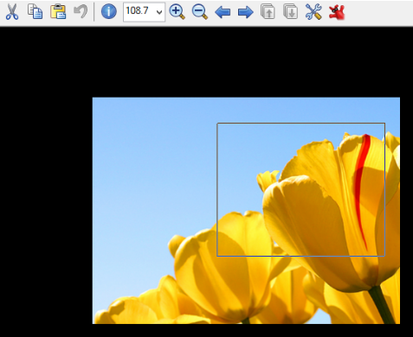Zoom out with the minus magnifier icon
Image resolution: width=413 pixels, height=337 pixels.
coord(200,12)
